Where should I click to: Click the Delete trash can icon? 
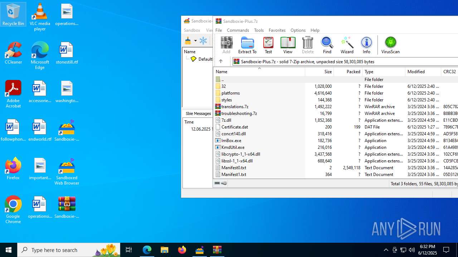pos(308,45)
